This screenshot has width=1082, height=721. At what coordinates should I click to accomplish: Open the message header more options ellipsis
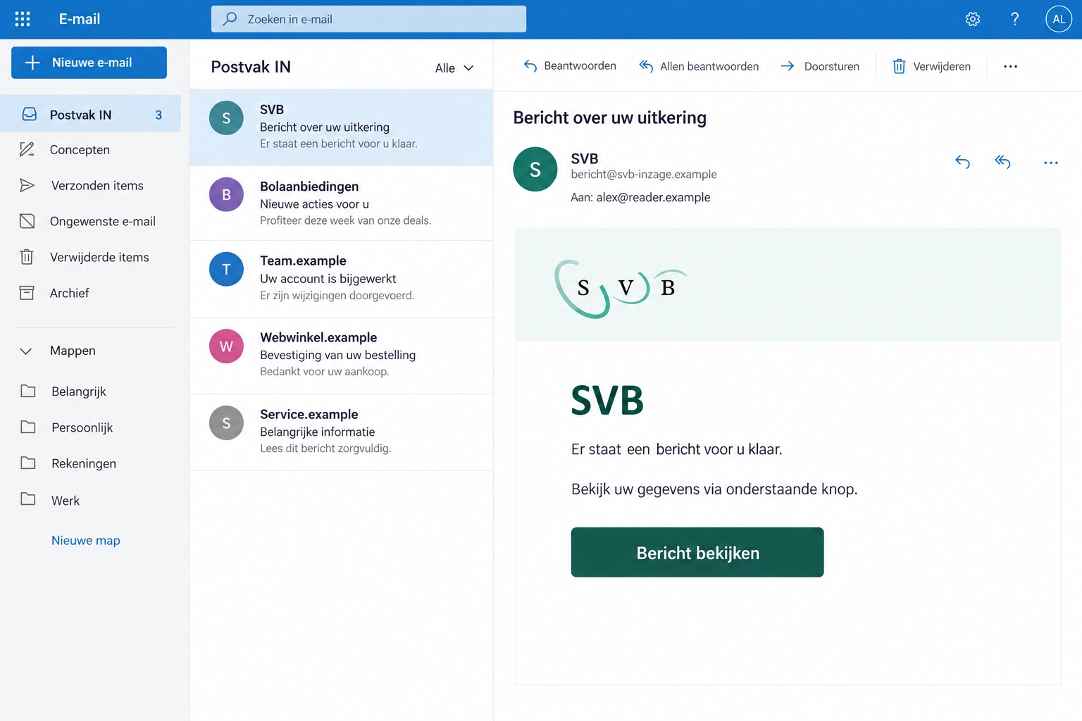1050,163
